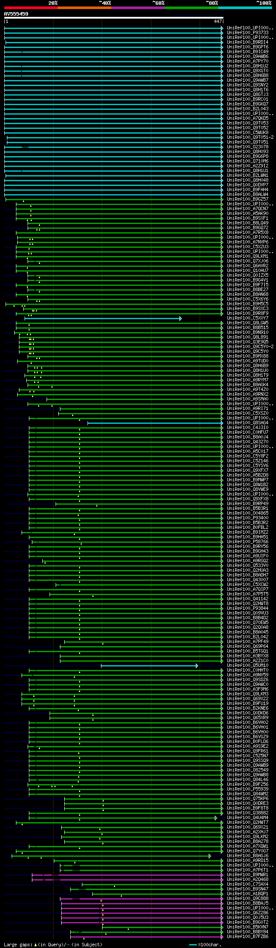Click the Large gaps legend text
The width and height of the screenshot is (276, 948).
(53, 945)
